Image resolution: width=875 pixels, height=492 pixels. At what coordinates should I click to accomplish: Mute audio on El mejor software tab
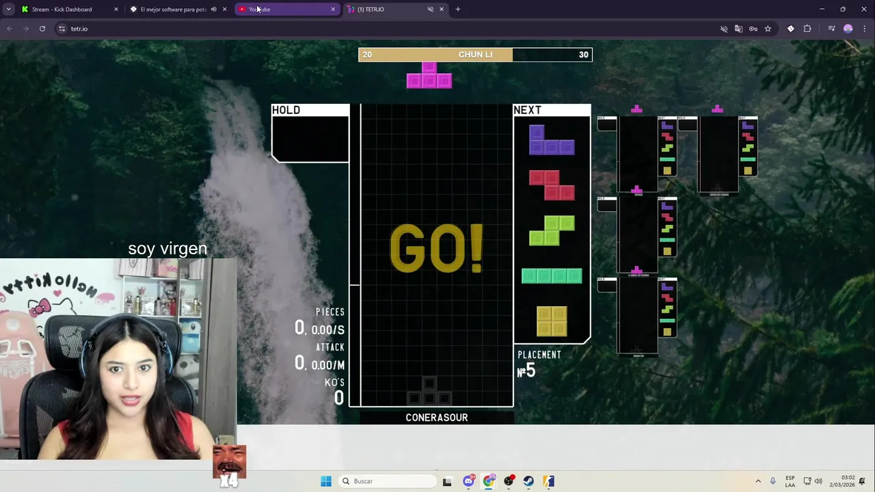tap(213, 10)
